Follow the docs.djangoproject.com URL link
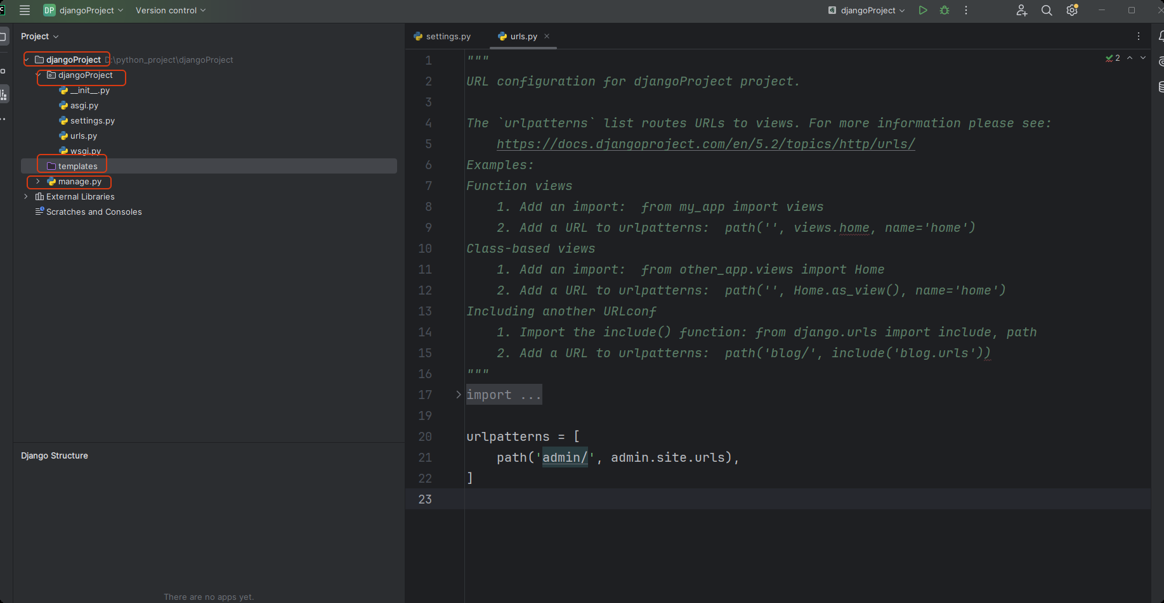The height and width of the screenshot is (603, 1164). [x=705, y=144]
